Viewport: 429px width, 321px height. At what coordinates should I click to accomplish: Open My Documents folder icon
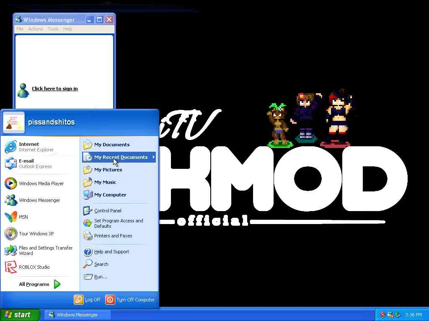pos(88,145)
